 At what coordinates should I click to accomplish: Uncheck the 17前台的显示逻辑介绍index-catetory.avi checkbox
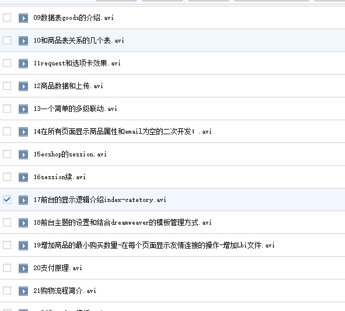7,200
